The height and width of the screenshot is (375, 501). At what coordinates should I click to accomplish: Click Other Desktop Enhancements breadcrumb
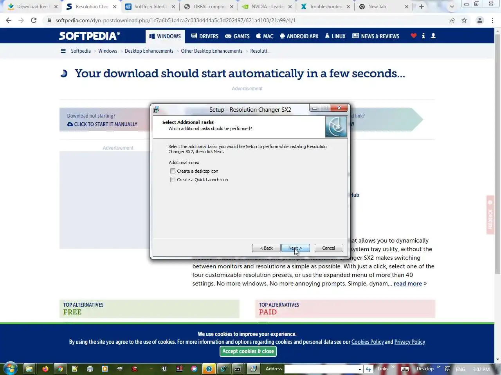click(212, 51)
